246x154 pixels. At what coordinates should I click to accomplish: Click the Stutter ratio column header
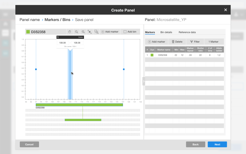pos(200,49)
